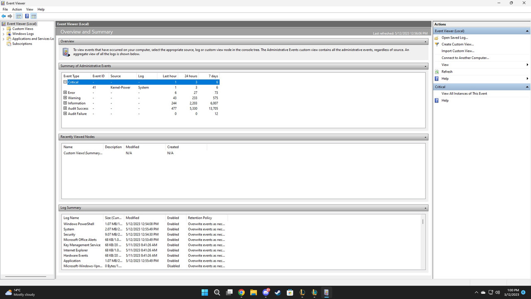531x299 pixels.
Task: Toggle the Show/Hide Console Tree toolbar button
Action: coord(19,16)
